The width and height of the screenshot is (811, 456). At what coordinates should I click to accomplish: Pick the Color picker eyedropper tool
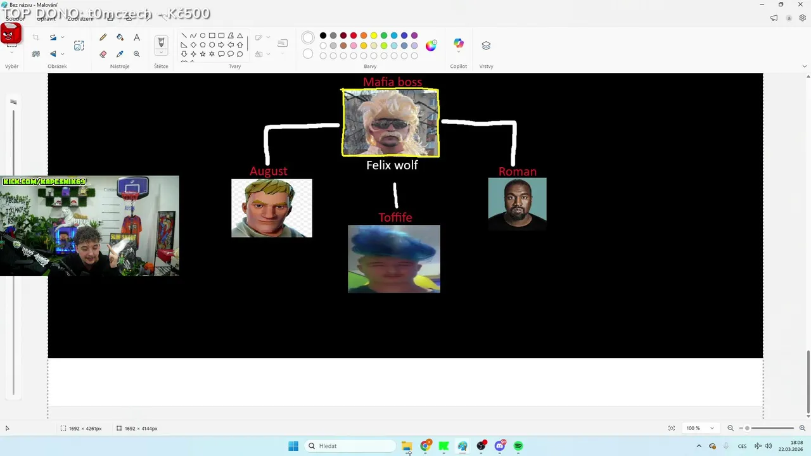[x=120, y=54]
